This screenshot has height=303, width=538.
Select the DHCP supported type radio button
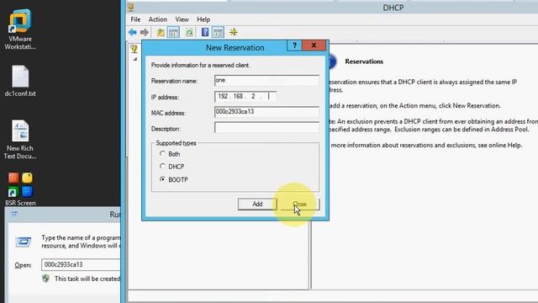tap(162, 167)
